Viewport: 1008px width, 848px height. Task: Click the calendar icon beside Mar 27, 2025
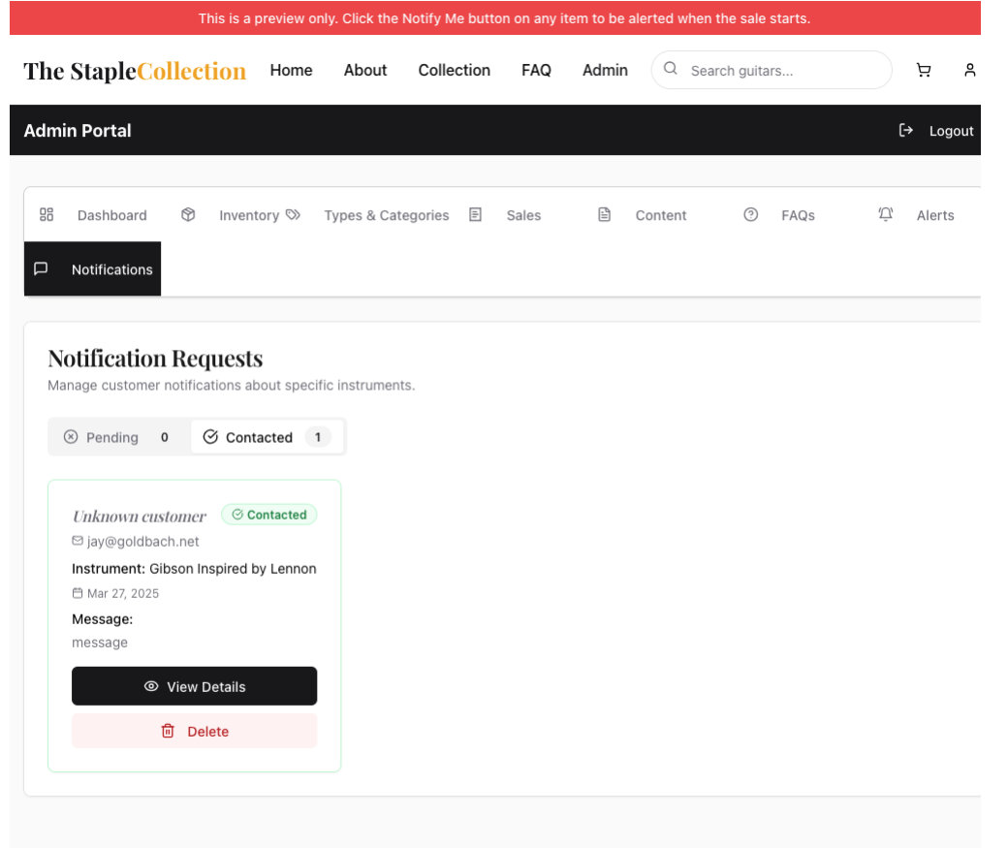pos(78,593)
